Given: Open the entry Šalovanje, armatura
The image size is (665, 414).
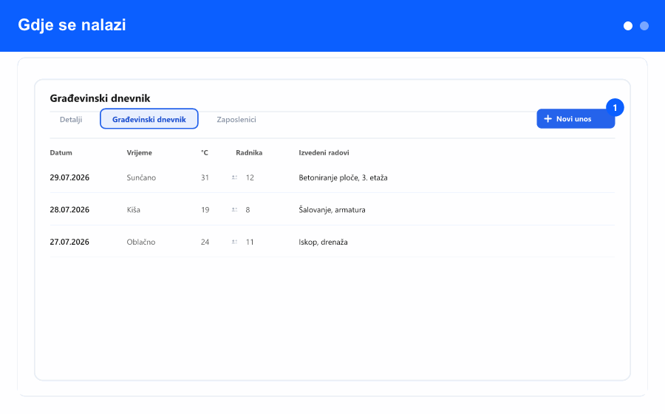Looking at the screenshot, I should coord(332,209).
